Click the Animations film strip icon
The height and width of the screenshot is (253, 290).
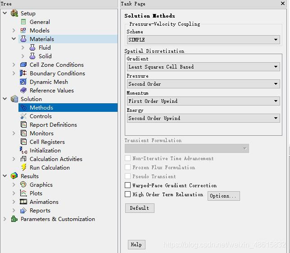click(23, 202)
